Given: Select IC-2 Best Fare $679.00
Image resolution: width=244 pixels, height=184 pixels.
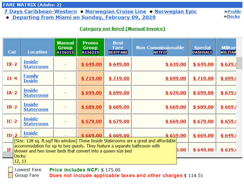Looking at the screenshot, I should (x=119, y=121).
